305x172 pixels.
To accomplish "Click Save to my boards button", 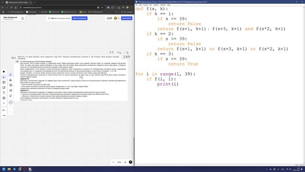I will click(80, 18).
